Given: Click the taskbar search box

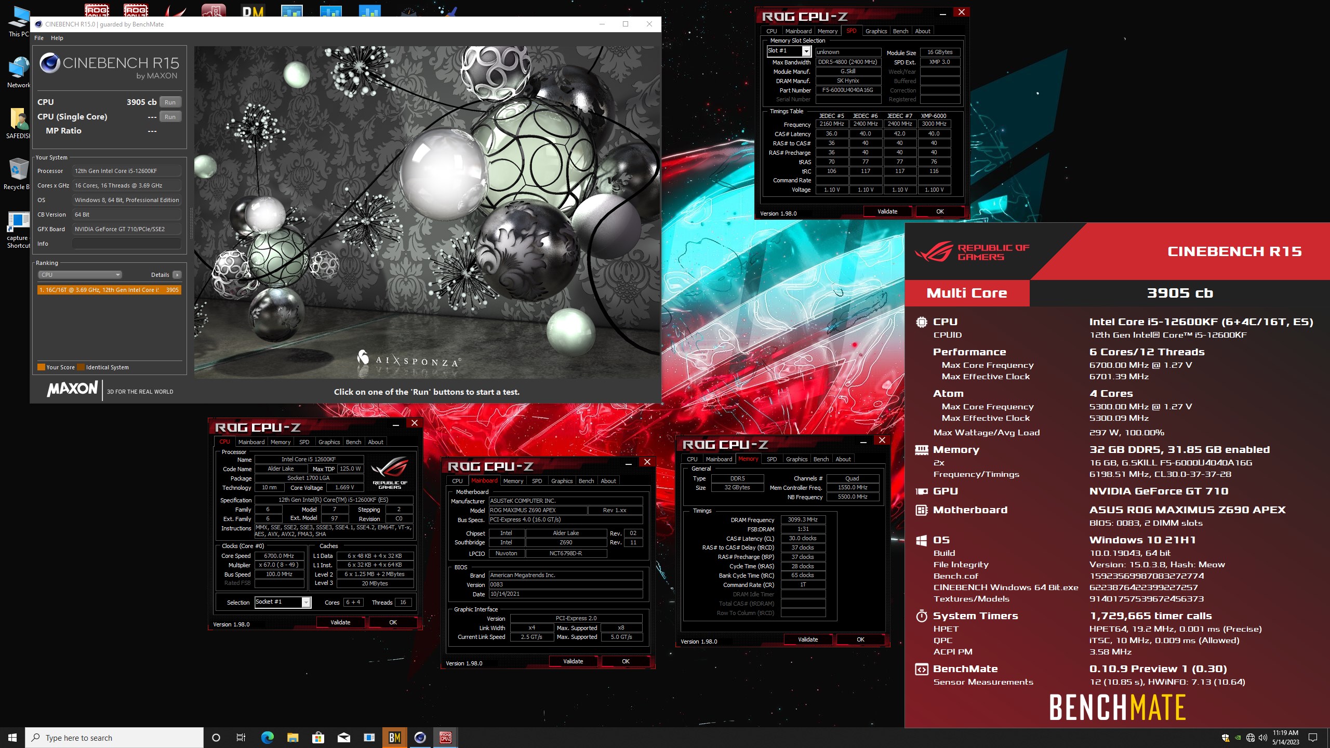Looking at the screenshot, I should click(114, 738).
